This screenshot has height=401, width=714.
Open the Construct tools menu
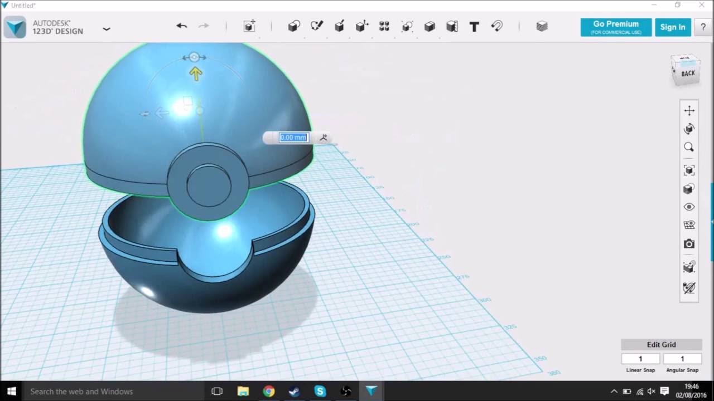(x=339, y=26)
